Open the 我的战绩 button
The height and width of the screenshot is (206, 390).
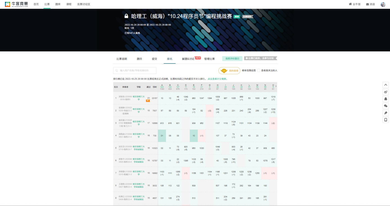[x=229, y=71]
